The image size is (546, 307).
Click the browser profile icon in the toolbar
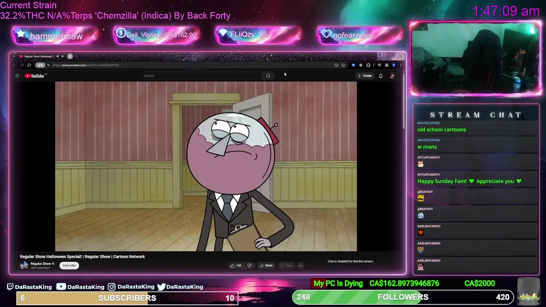(x=387, y=65)
